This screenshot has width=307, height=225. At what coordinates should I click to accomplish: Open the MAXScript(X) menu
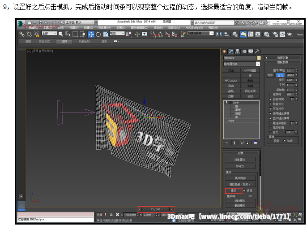coord(194,28)
